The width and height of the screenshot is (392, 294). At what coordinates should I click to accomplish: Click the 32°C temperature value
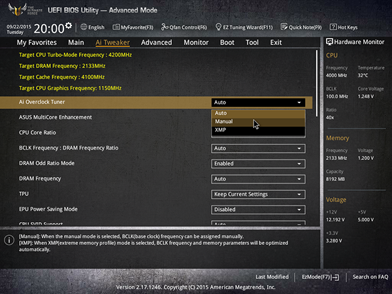363,75
